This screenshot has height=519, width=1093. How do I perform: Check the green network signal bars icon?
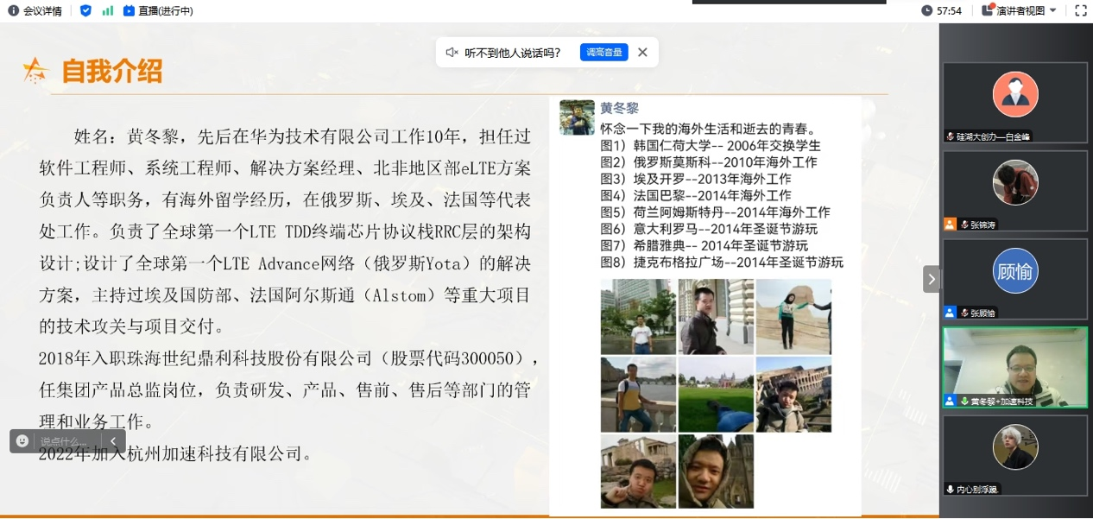tap(108, 11)
